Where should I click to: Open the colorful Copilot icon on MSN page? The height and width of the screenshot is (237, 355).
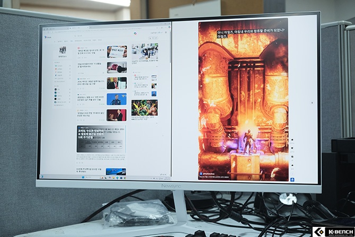pos(135,34)
